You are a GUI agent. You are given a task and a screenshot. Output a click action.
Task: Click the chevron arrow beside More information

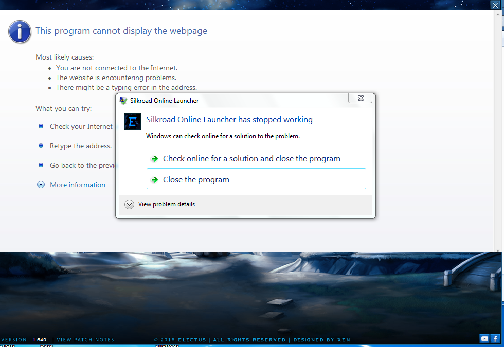tap(41, 184)
